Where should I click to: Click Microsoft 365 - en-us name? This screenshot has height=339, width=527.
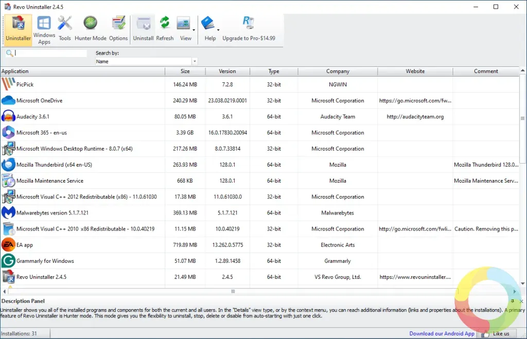point(42,133)
